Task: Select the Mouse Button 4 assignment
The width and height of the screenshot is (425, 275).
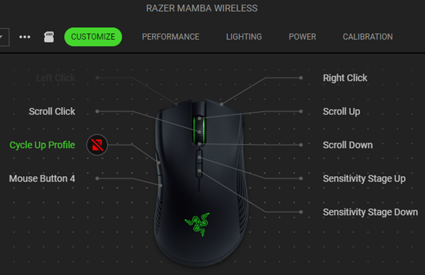Action: pos(42,178)
